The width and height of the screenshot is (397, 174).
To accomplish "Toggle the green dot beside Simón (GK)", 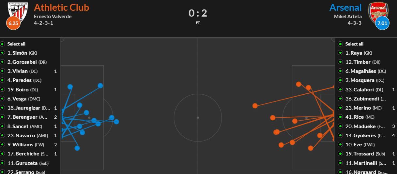I will click(3, 53).
